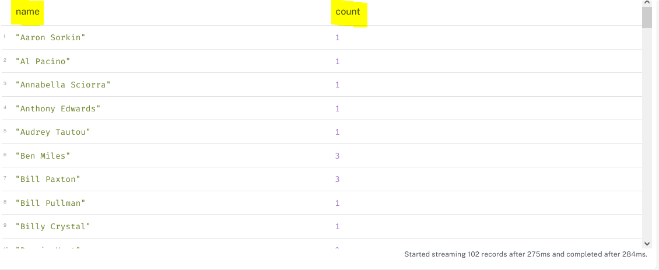
Task: Click count value 1 for Aaron Sorkin
Action: tap(337, 37)
